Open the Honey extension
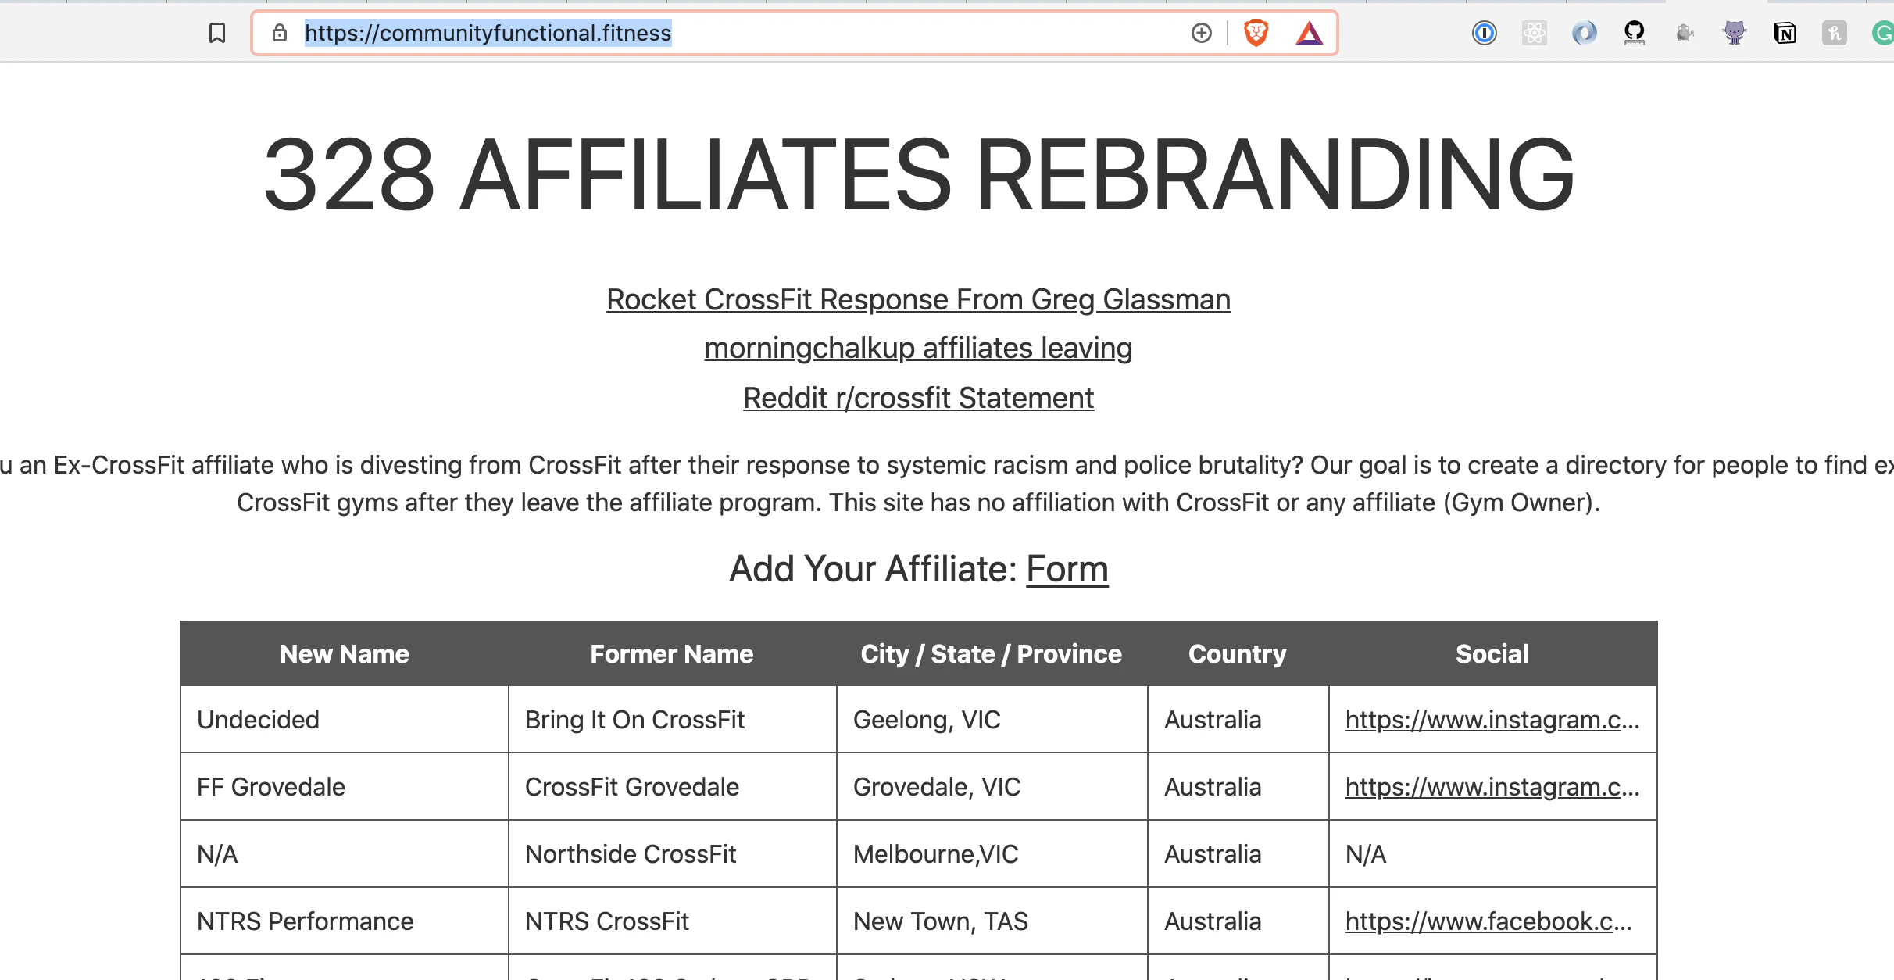1894x980 pixels. tap(1834, 33)
